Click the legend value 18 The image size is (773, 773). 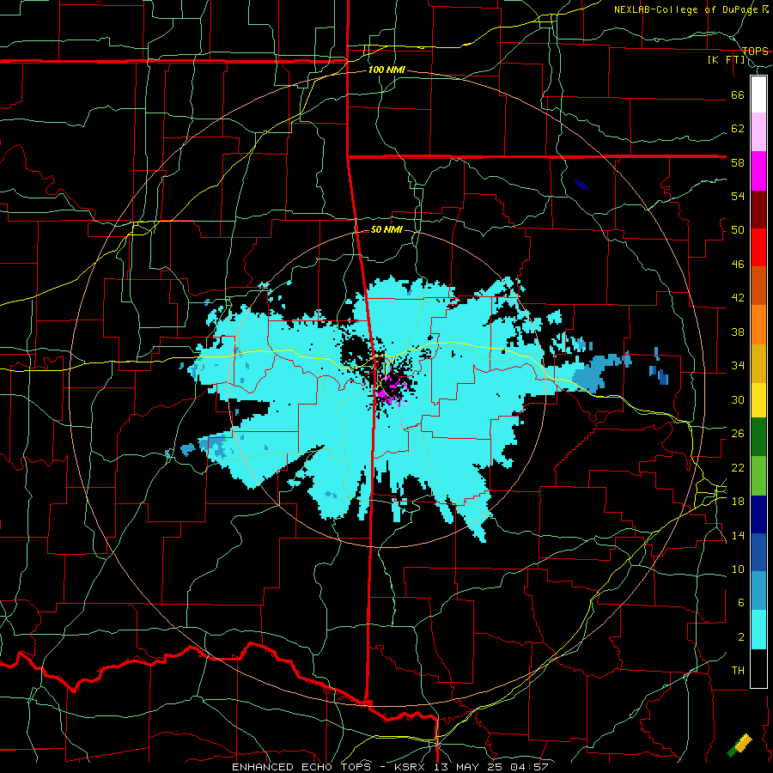[x=738, y=502]
